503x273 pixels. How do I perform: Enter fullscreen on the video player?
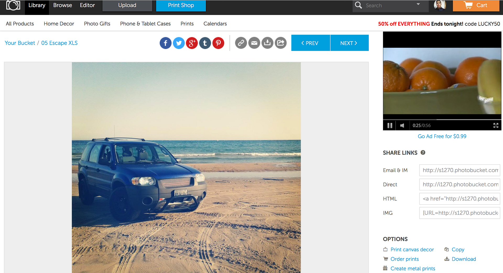[x=496, y=125]
